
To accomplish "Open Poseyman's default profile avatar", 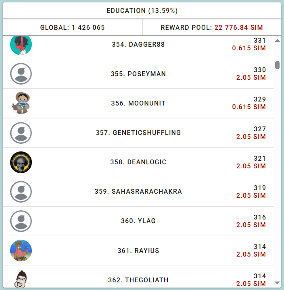I will 21,74.
